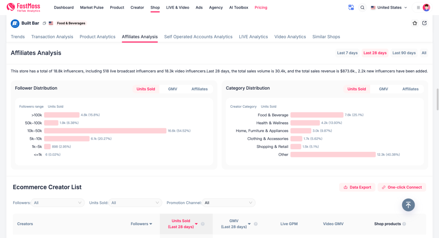Open the Followers filter dropdown
439x238 pixels.
click(x=58, y=203)
